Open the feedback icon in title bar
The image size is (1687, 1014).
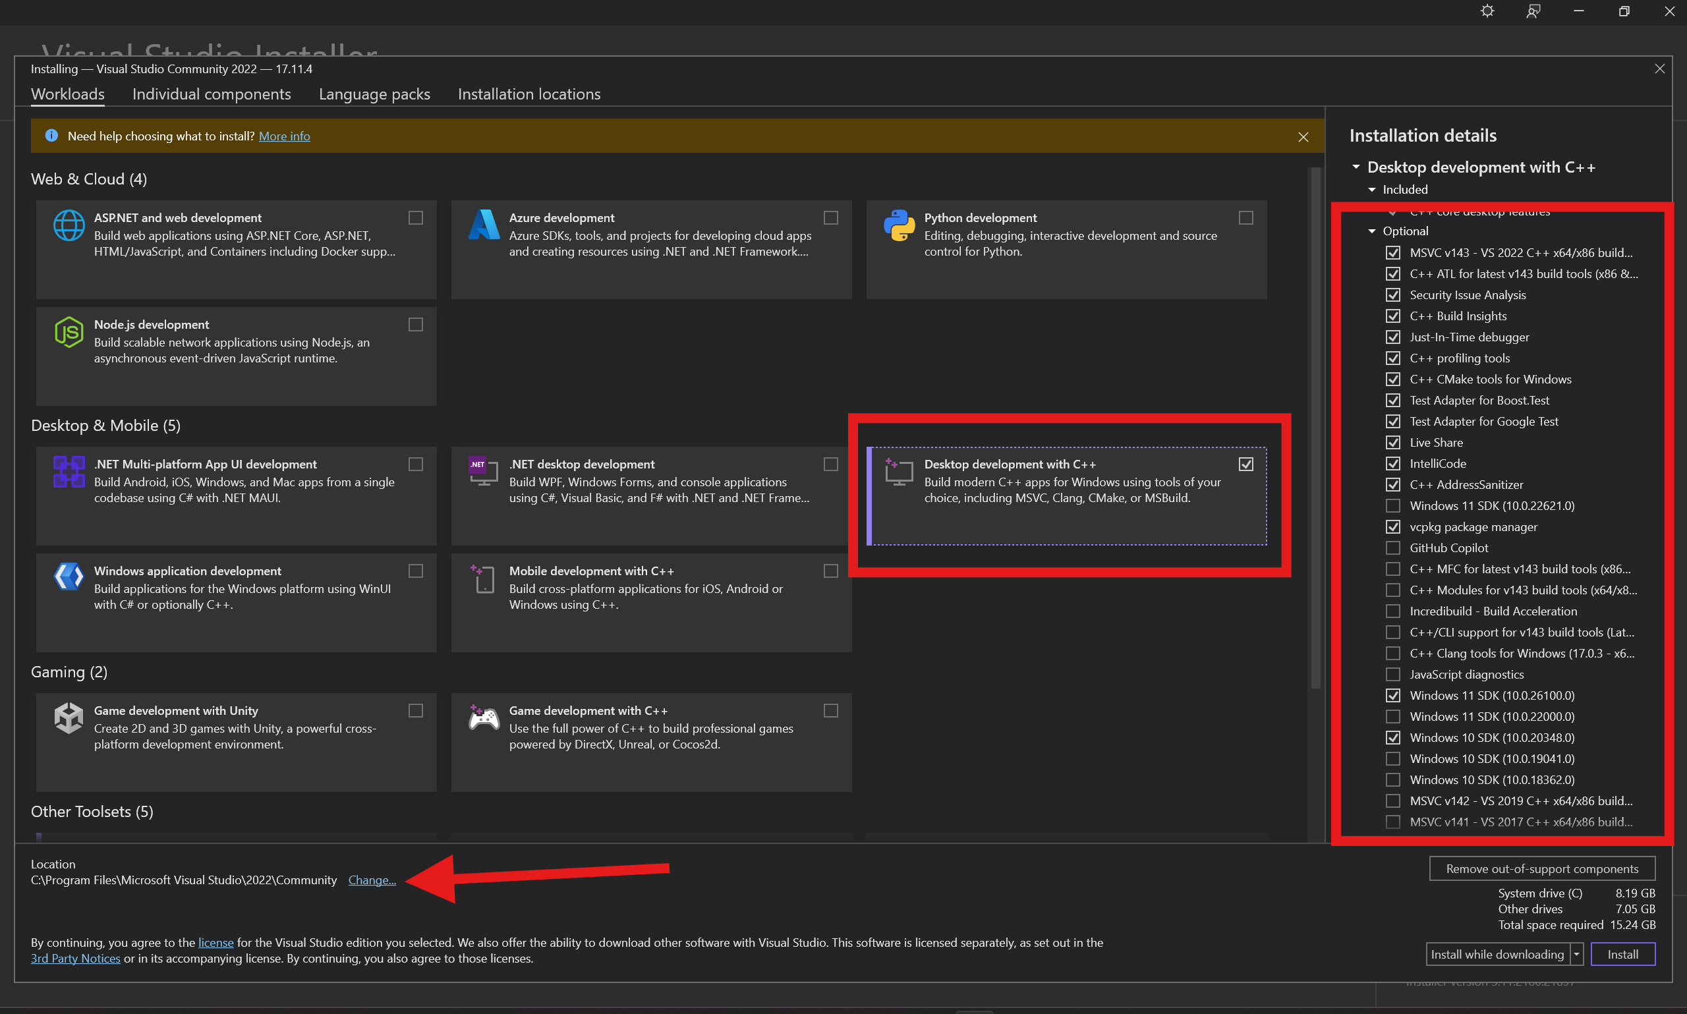click(x=1533, y=12)
